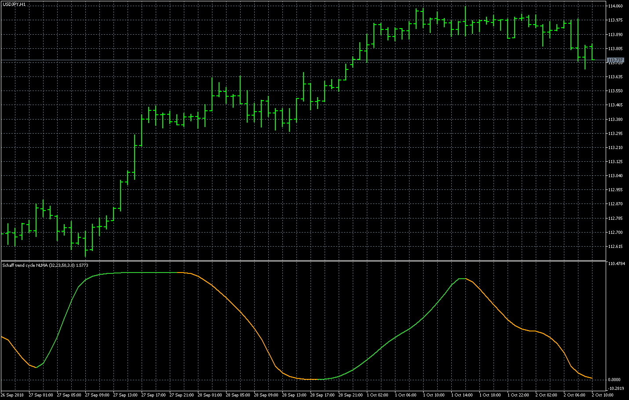Click the Schaff indicator line's second peak
The width and height of the screenshot is (629, 400).
[462, 279]
